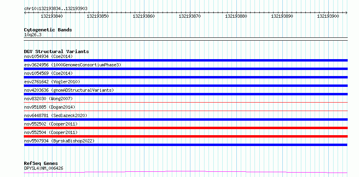Screen dimensions: 359x177
Task: Open variant nsv552504 (Cooper2011)
Action: (x=51, y=132)
